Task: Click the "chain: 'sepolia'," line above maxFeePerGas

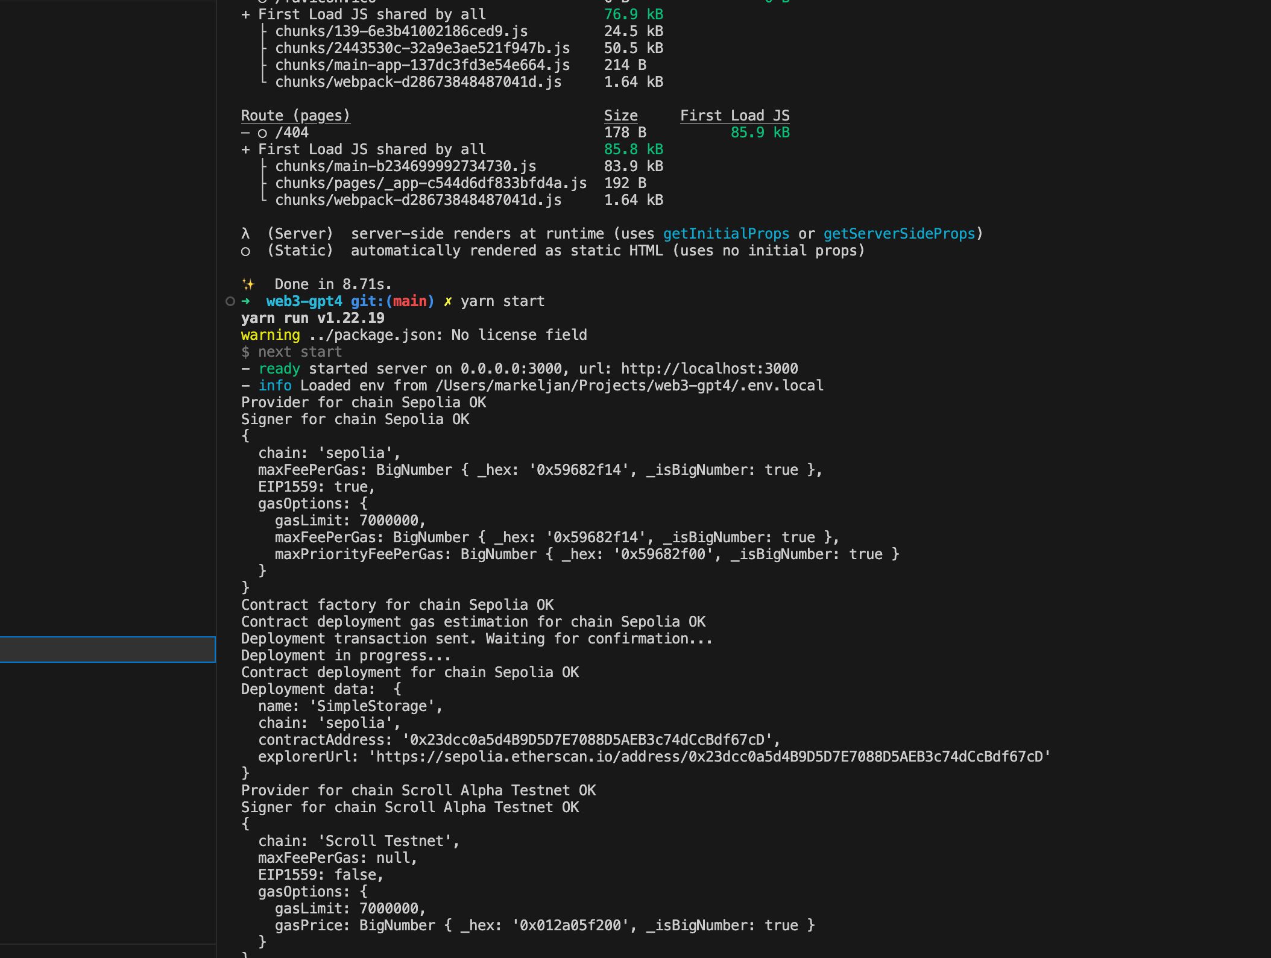Action: (x=329, y=453)
